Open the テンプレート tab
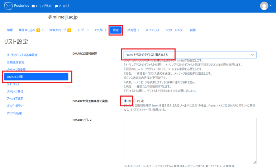The image size is (276, 167). tap(100, 30)
